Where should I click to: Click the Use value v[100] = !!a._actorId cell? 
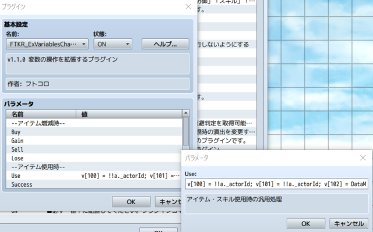pos(131,176)
